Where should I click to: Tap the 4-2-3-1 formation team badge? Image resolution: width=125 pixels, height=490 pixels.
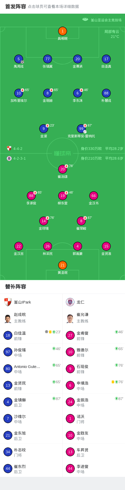(x=9, y=158)
